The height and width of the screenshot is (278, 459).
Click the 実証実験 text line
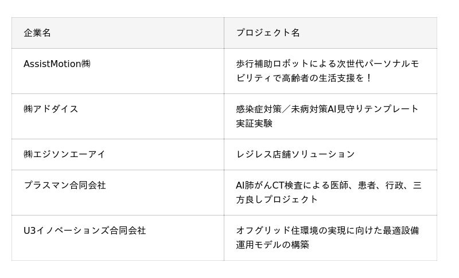coord(254,123)
